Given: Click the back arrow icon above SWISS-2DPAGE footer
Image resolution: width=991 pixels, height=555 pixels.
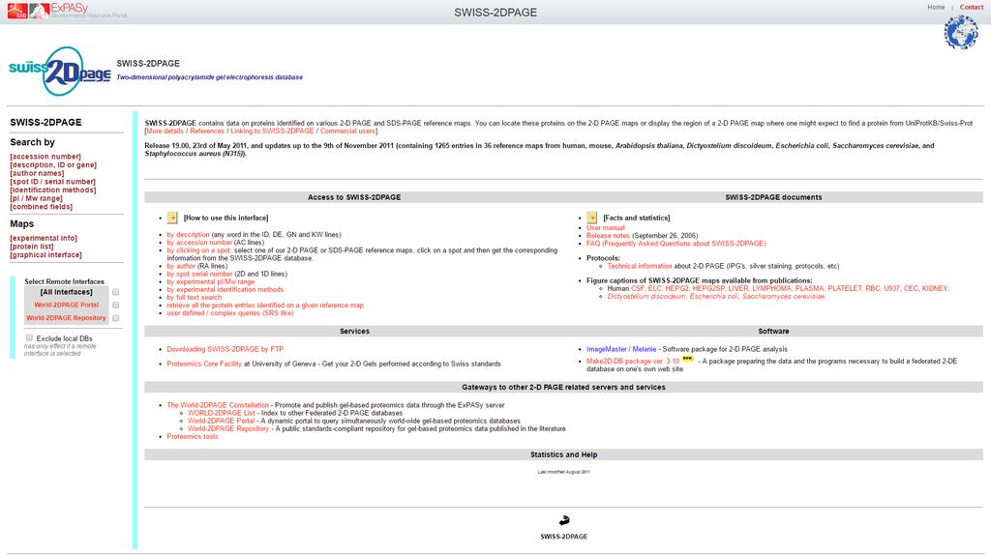Looking at the screenshot, I should 564,520.
